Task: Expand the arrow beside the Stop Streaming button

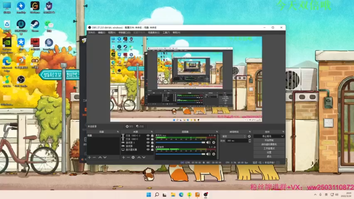Action: click(282, 136)
